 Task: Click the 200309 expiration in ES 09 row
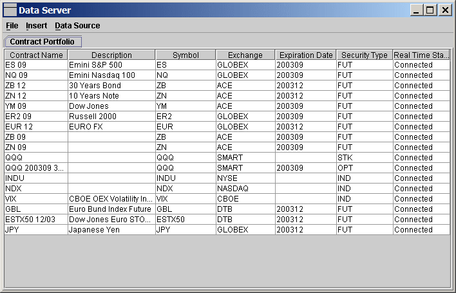[306, 65]
